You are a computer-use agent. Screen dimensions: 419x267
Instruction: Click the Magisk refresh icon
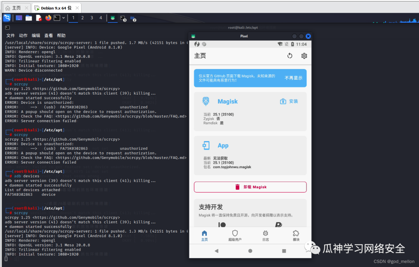[290, 56]
